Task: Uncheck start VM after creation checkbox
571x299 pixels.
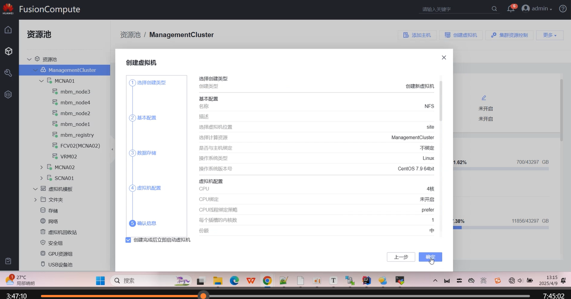Action: [x=128, y=240]
